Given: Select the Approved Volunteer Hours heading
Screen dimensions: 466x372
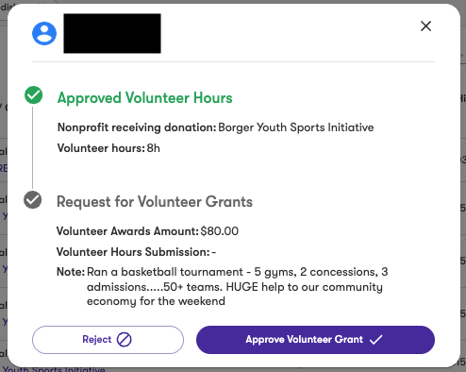Looking at the screenshot, I should pyautogui.click(x=144, y=98).
